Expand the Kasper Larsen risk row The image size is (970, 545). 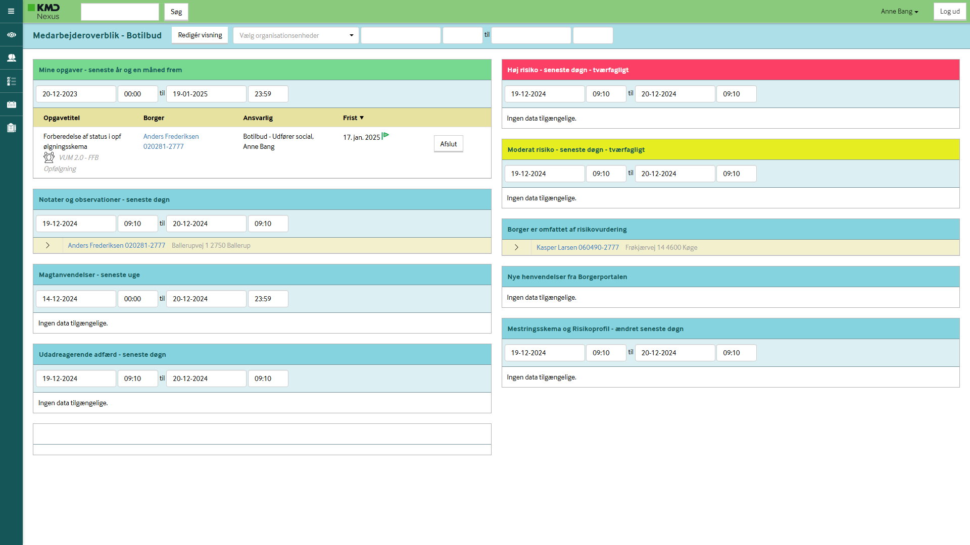pyautogui.click(x=516, y=247)
